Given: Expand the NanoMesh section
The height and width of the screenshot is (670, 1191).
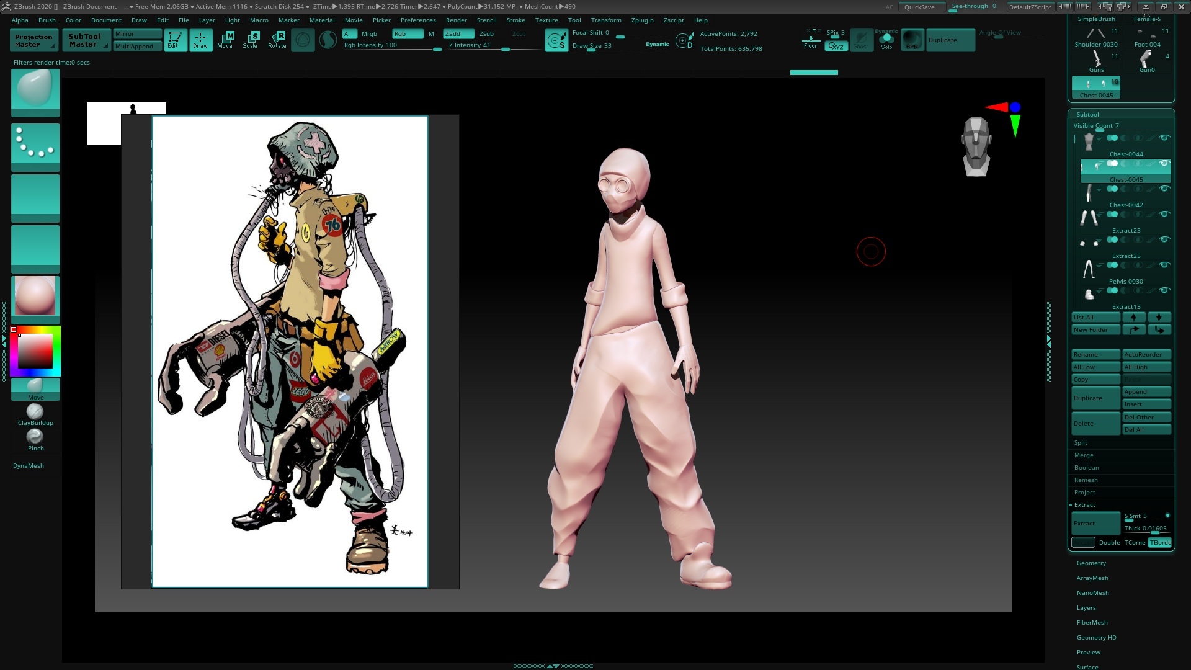Looking at the screenshot, I should click(1092, 593).
